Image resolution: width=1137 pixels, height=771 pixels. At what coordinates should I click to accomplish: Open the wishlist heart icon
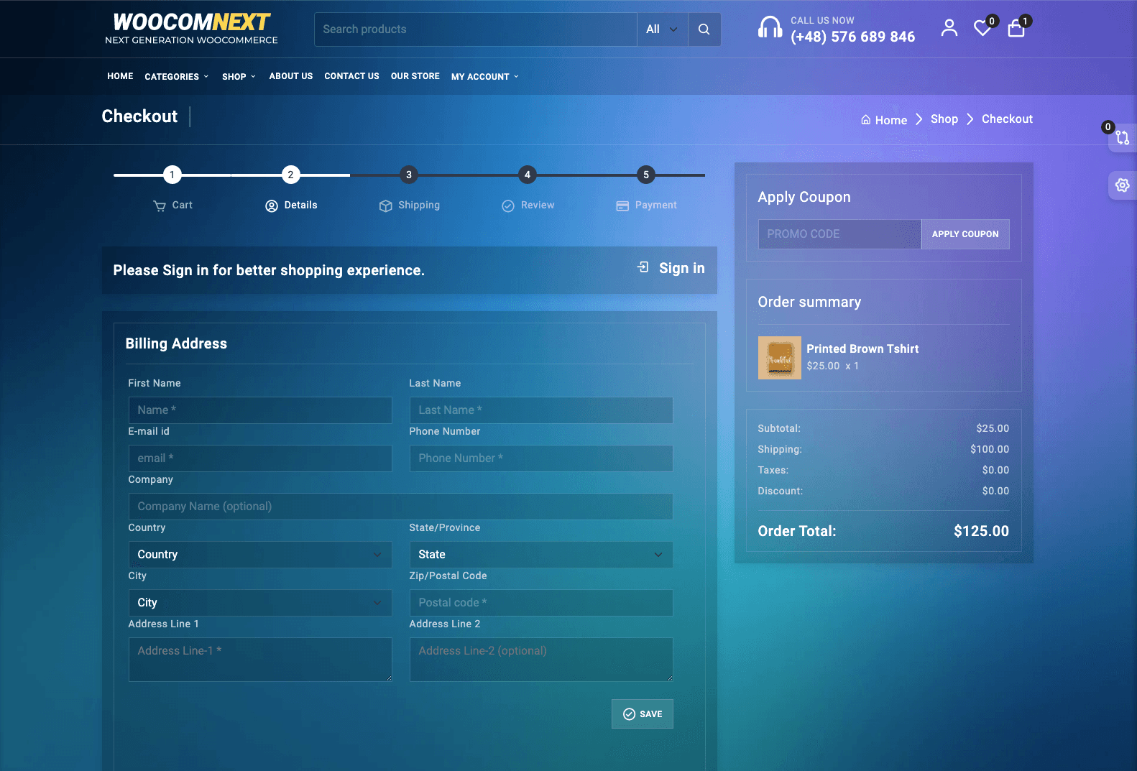tap(982, 29)
